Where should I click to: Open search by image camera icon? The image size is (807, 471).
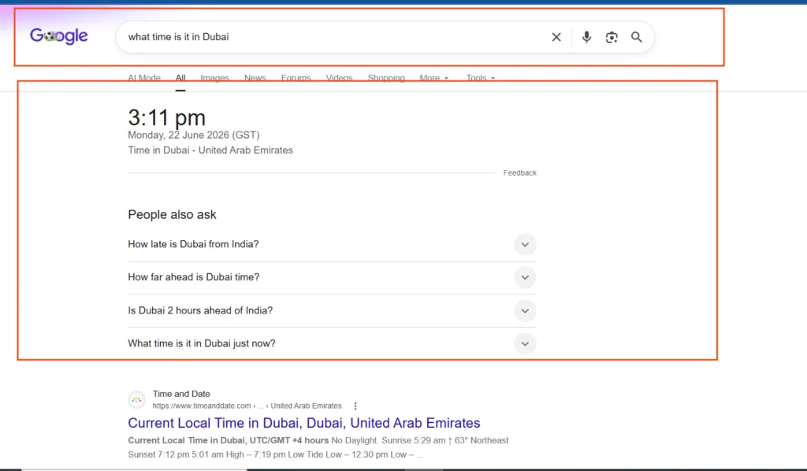coord(612,37)
